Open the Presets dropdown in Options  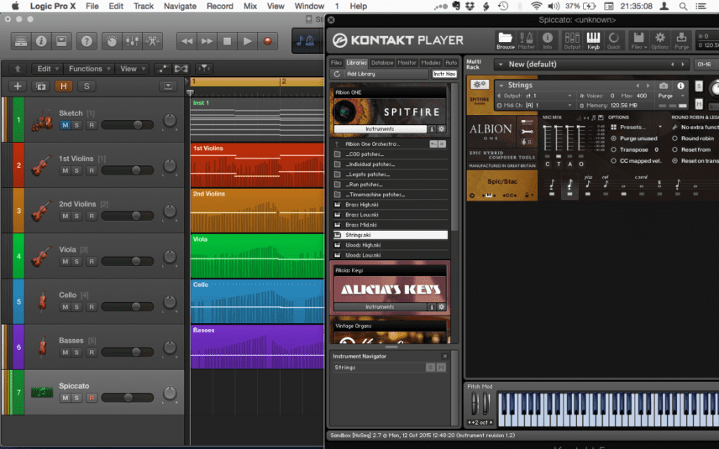point(638,127)
